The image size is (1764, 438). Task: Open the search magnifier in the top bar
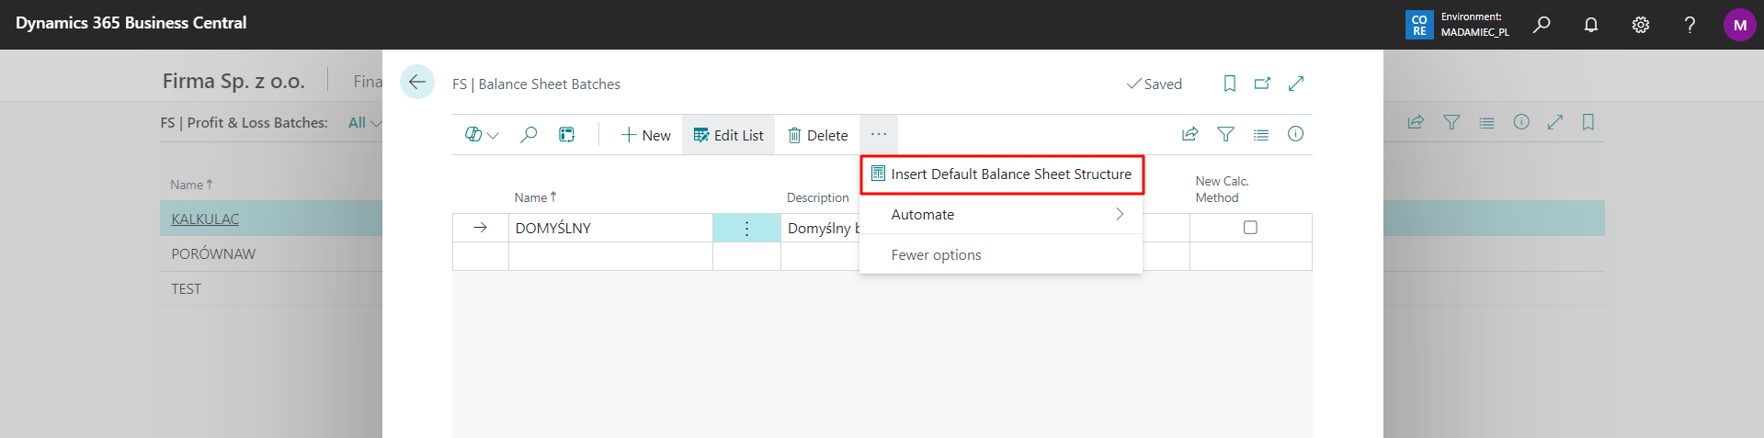click(1542, 25)
